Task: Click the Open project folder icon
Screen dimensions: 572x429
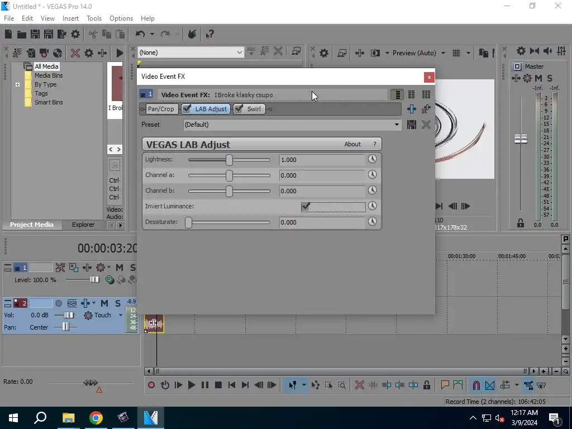Action: pyautogui.click(x=22, y=34)
